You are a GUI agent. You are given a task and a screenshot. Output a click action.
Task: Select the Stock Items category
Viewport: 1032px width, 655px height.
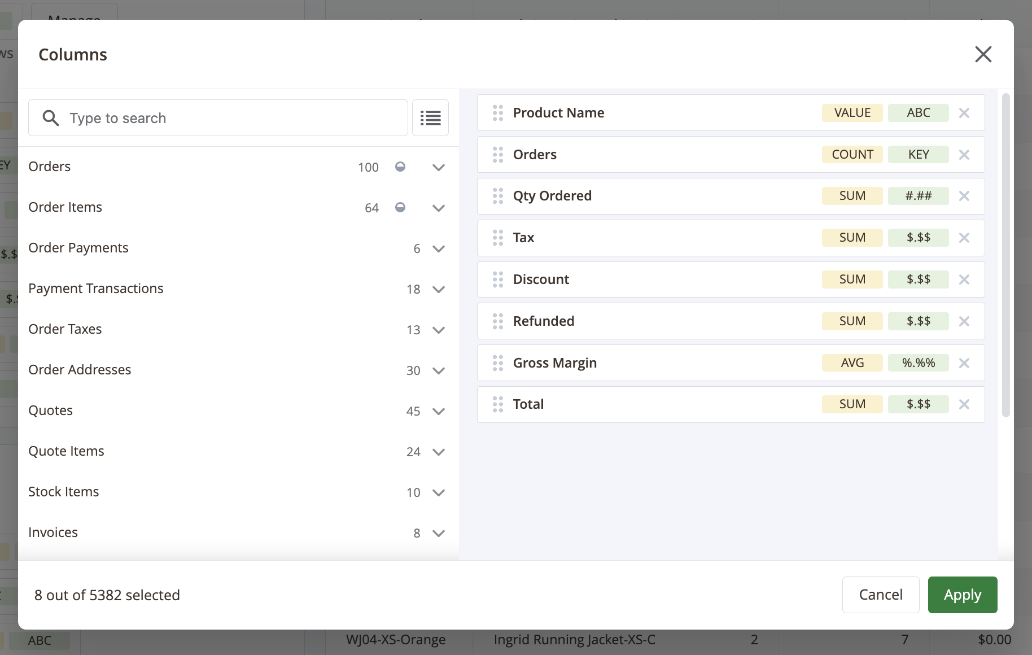(x=64, y=492)
